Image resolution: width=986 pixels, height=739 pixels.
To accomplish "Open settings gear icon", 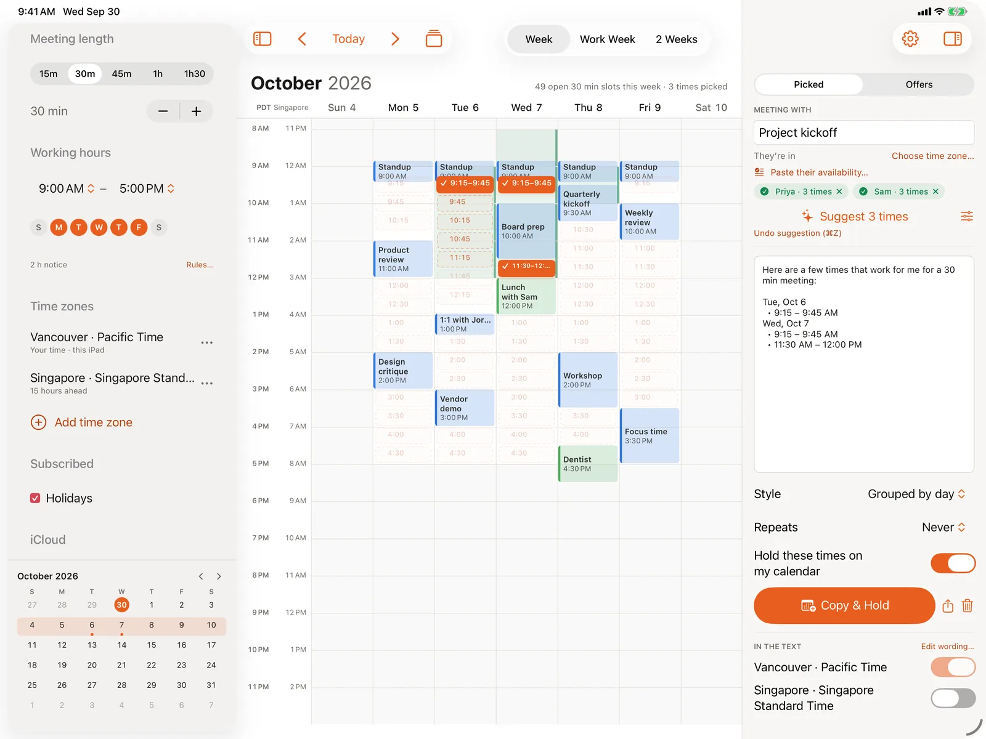I will point(910,39).
